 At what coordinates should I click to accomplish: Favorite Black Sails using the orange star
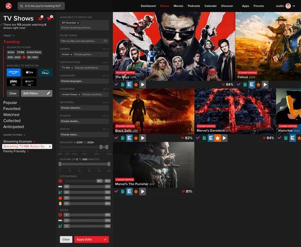pos(136,138)
